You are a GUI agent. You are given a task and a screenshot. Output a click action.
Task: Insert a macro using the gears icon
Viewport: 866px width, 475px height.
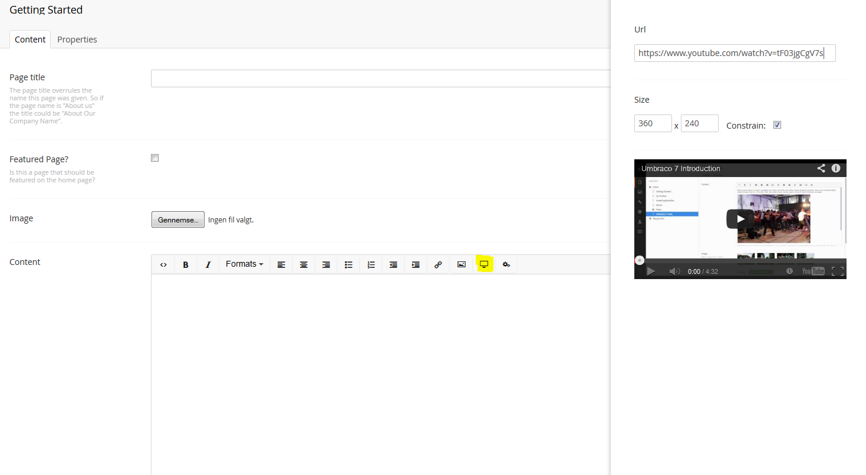(506, 265)
